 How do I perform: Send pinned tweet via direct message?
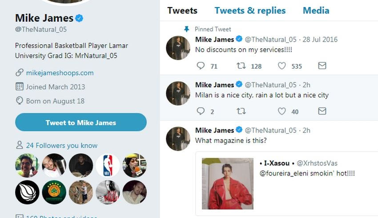point(322,66)
